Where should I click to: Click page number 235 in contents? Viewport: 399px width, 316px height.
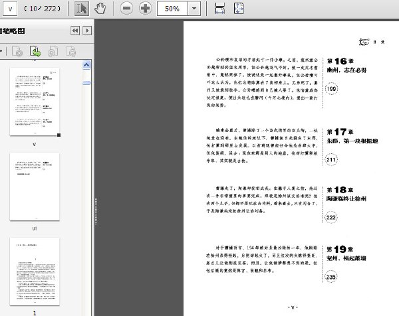(331, 277)
